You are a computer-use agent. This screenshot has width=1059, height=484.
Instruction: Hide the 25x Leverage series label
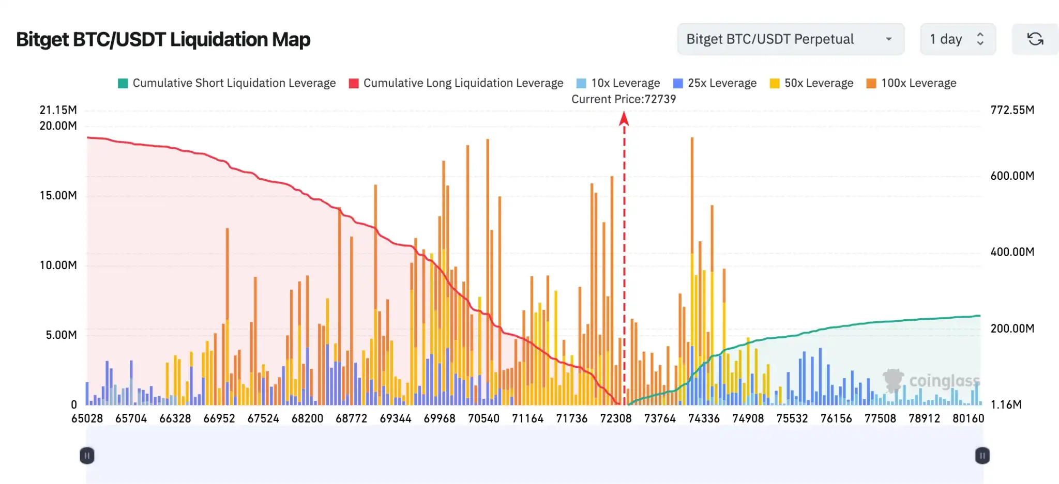point(722,83)
